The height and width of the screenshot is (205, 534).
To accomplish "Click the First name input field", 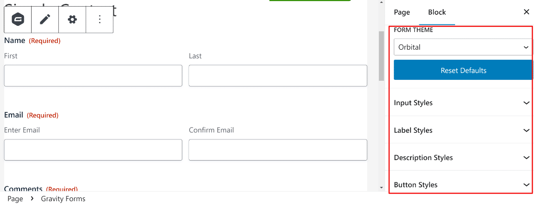I will (x=93, y=76).
